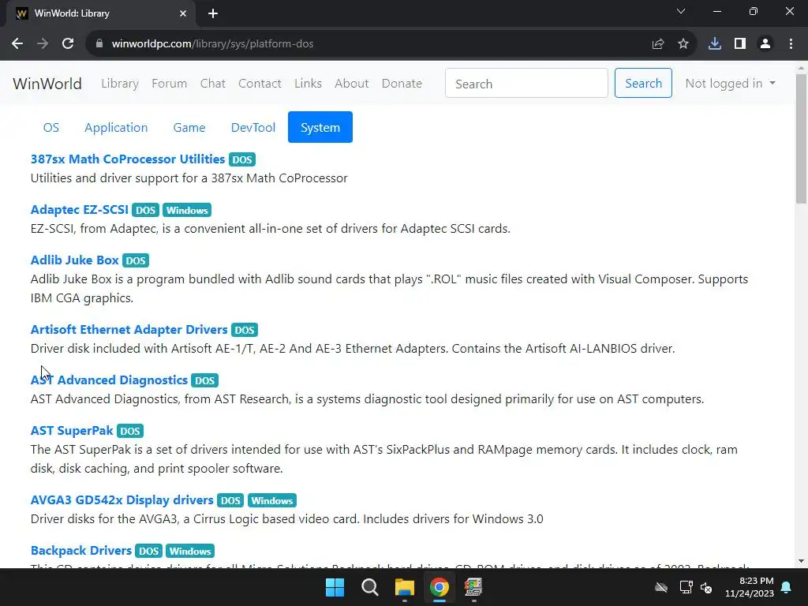Click the Search button

click(643, 83)
